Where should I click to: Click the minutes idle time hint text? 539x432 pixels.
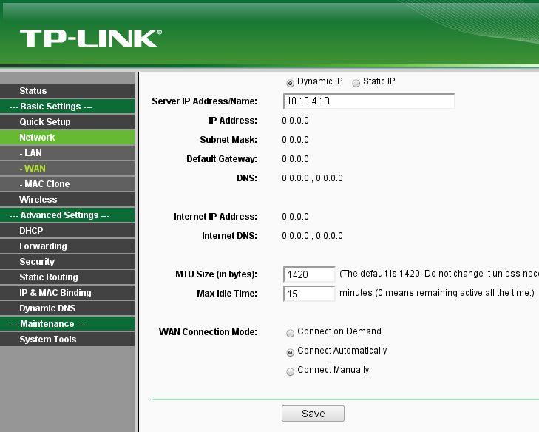click(x=437, y=293)
